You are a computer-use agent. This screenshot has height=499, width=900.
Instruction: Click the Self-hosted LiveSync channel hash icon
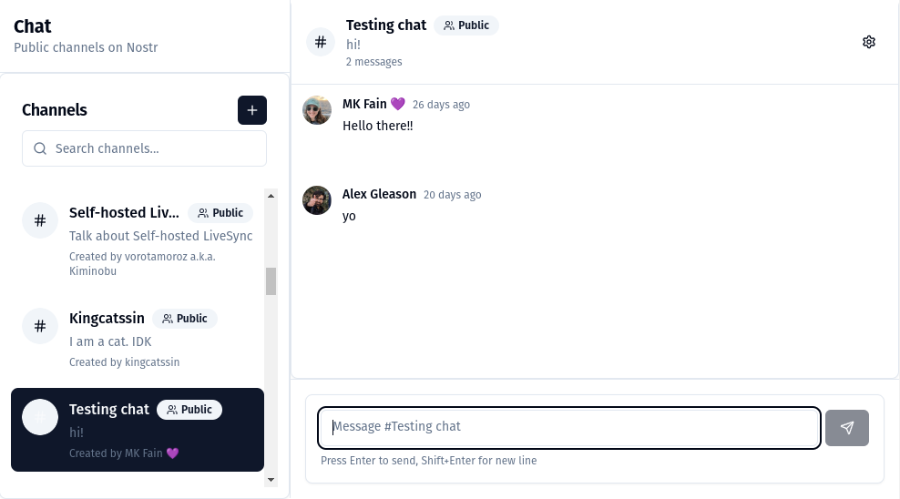(40, 220)
